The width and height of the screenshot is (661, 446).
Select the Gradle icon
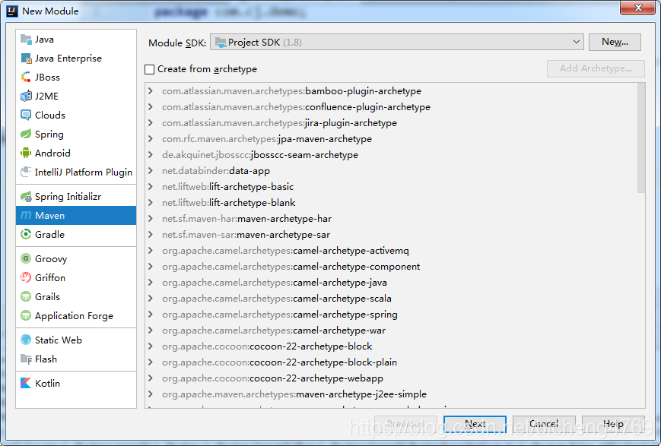26,235
